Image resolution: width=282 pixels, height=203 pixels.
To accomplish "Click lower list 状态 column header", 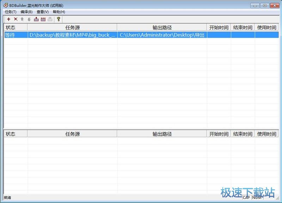I will tap(16, 134).
